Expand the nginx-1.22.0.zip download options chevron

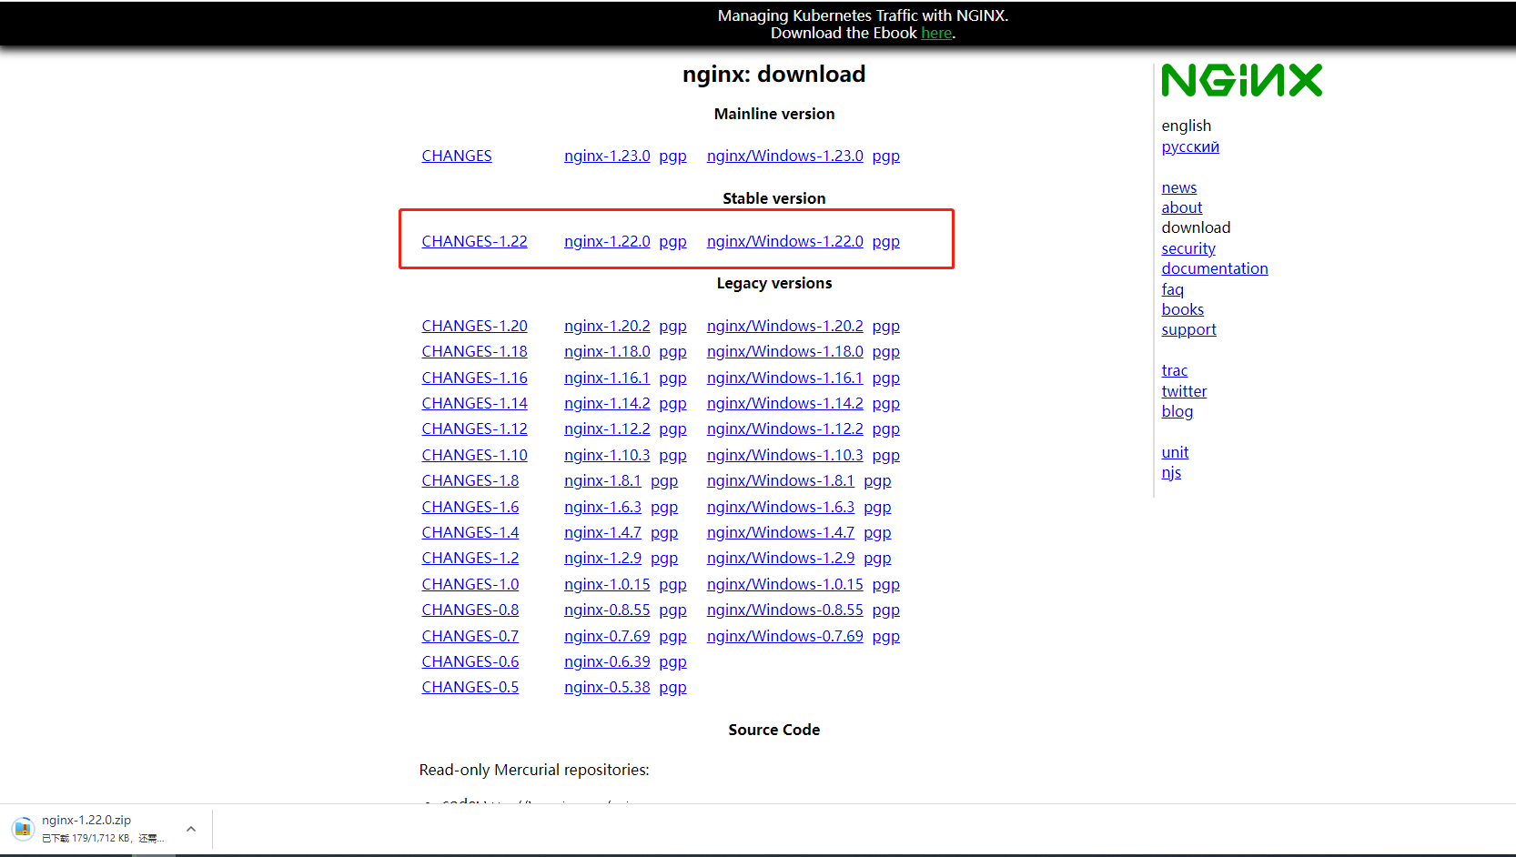(x=191, y=829)
